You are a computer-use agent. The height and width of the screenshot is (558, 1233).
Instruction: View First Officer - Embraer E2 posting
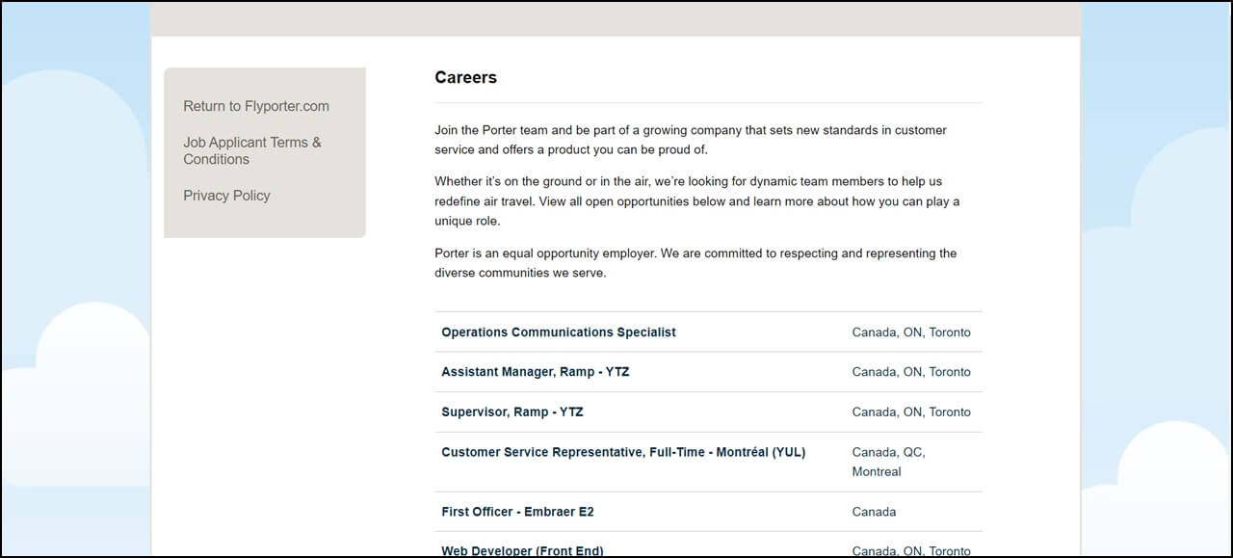(x=518, y=512)
